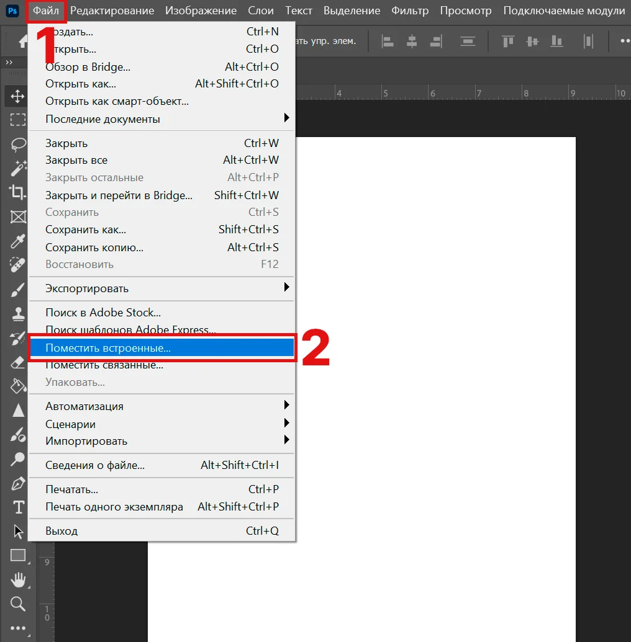The width and height of the screenshot is (631, 642).
Task: Click the align bottom edges icon
Action: point(556,42)
